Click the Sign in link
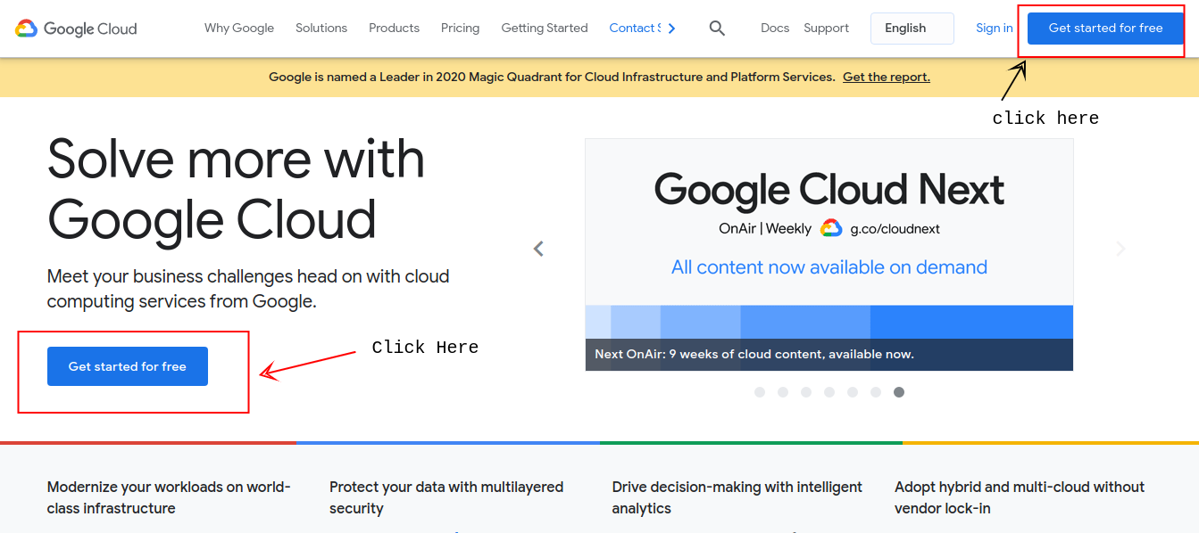1199x533 pixels. (x=994, y=29)
